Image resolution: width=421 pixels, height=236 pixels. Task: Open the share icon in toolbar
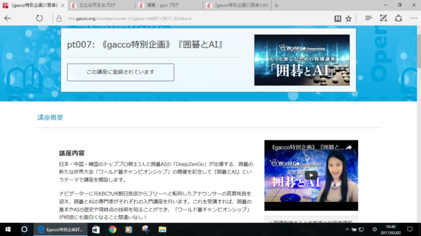(399, 18)
